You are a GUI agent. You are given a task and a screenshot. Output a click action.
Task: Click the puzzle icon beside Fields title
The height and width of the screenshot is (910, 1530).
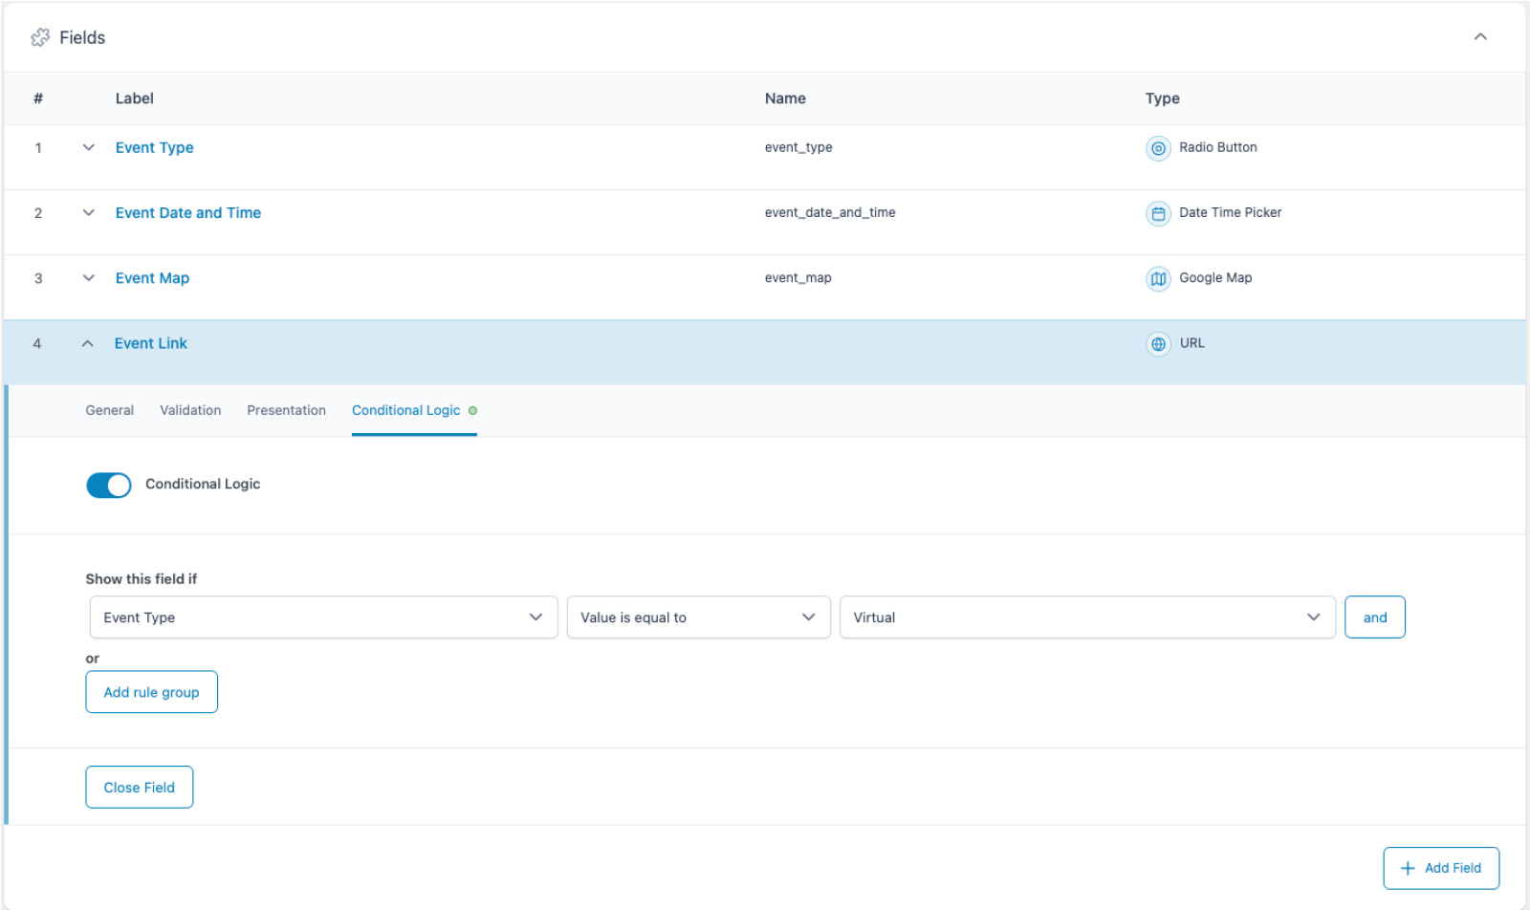pyautogui.click(x=40, y=36)
